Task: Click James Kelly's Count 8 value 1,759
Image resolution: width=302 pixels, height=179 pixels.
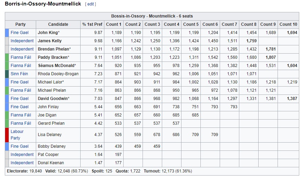Action: pyautogui.click(x=251, y=41)
